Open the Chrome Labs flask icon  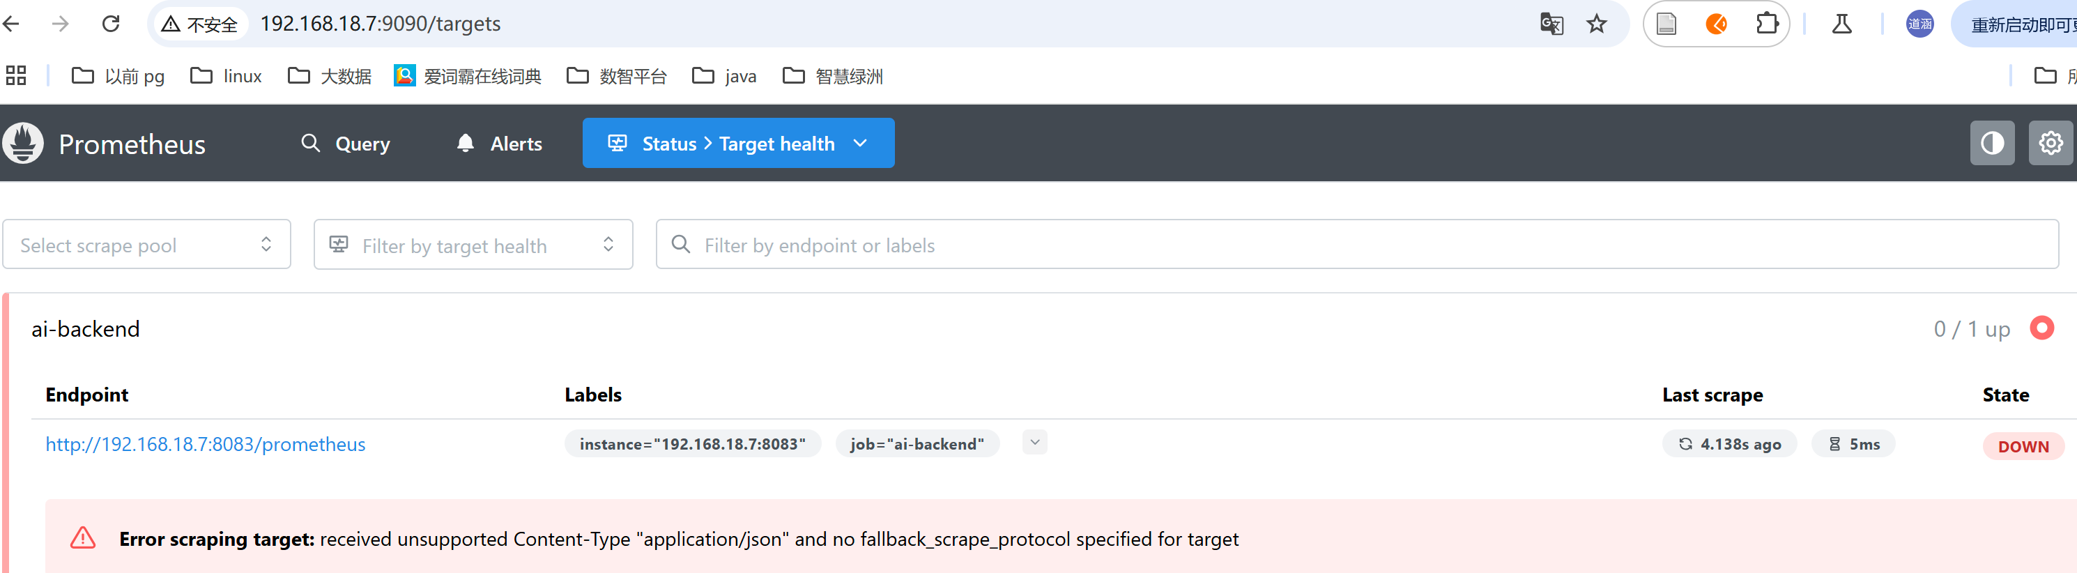pos(1841,24)
